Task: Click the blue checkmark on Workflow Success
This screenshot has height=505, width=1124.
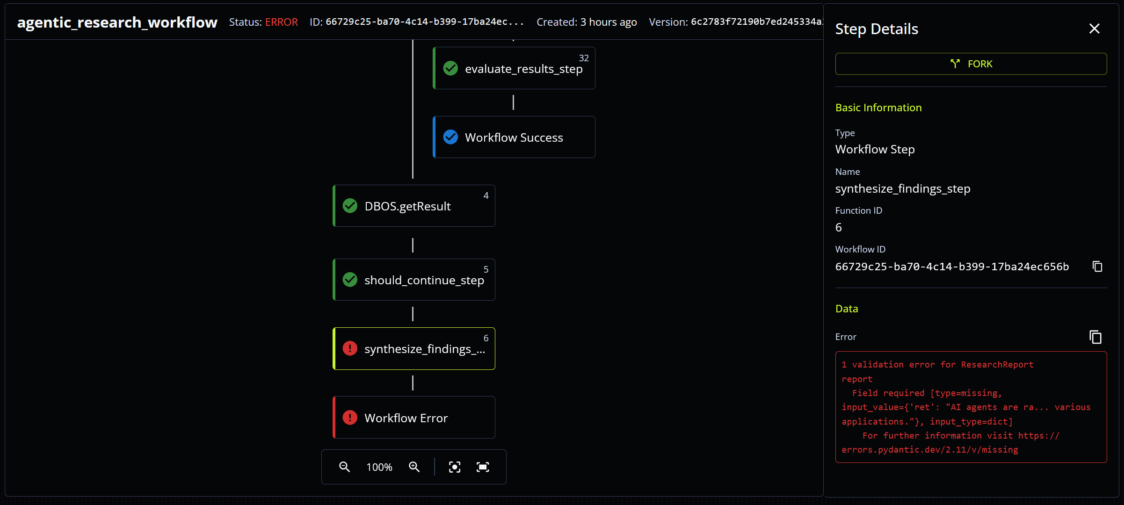Action: tap(450, 137)
